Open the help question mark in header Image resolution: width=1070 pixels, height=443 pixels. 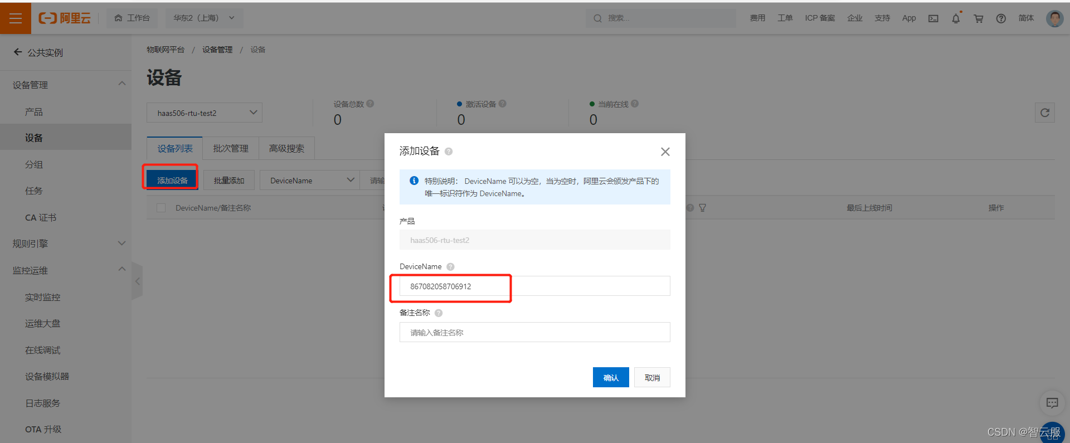pos(1001,18)
